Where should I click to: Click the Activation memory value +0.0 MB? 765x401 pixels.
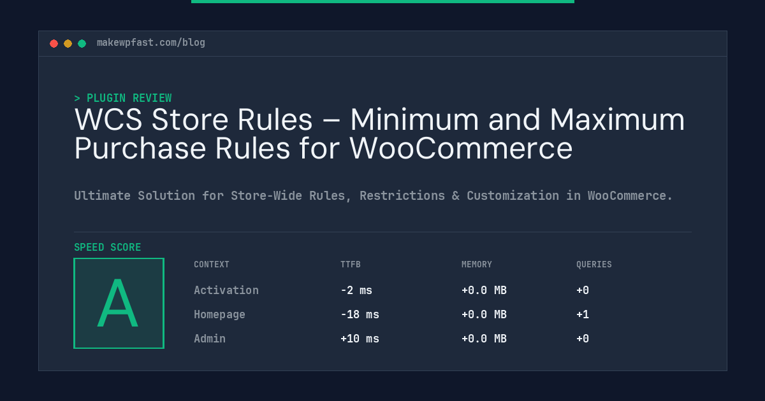coord(484,290)
